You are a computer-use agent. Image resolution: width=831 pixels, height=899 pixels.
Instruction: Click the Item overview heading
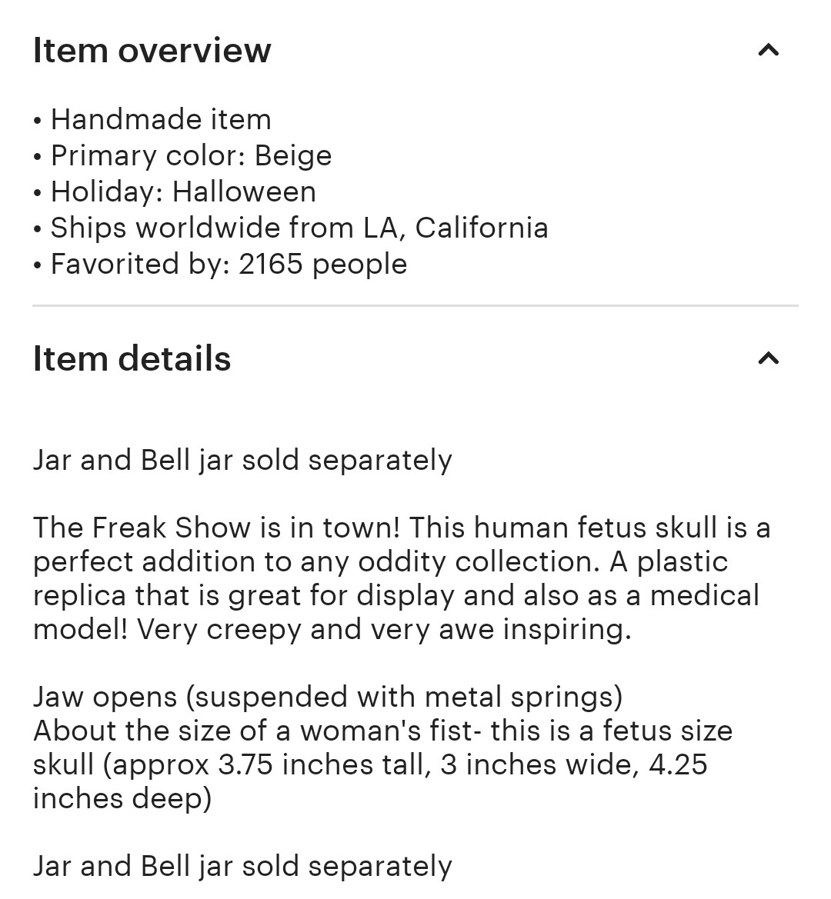point(152,51)
